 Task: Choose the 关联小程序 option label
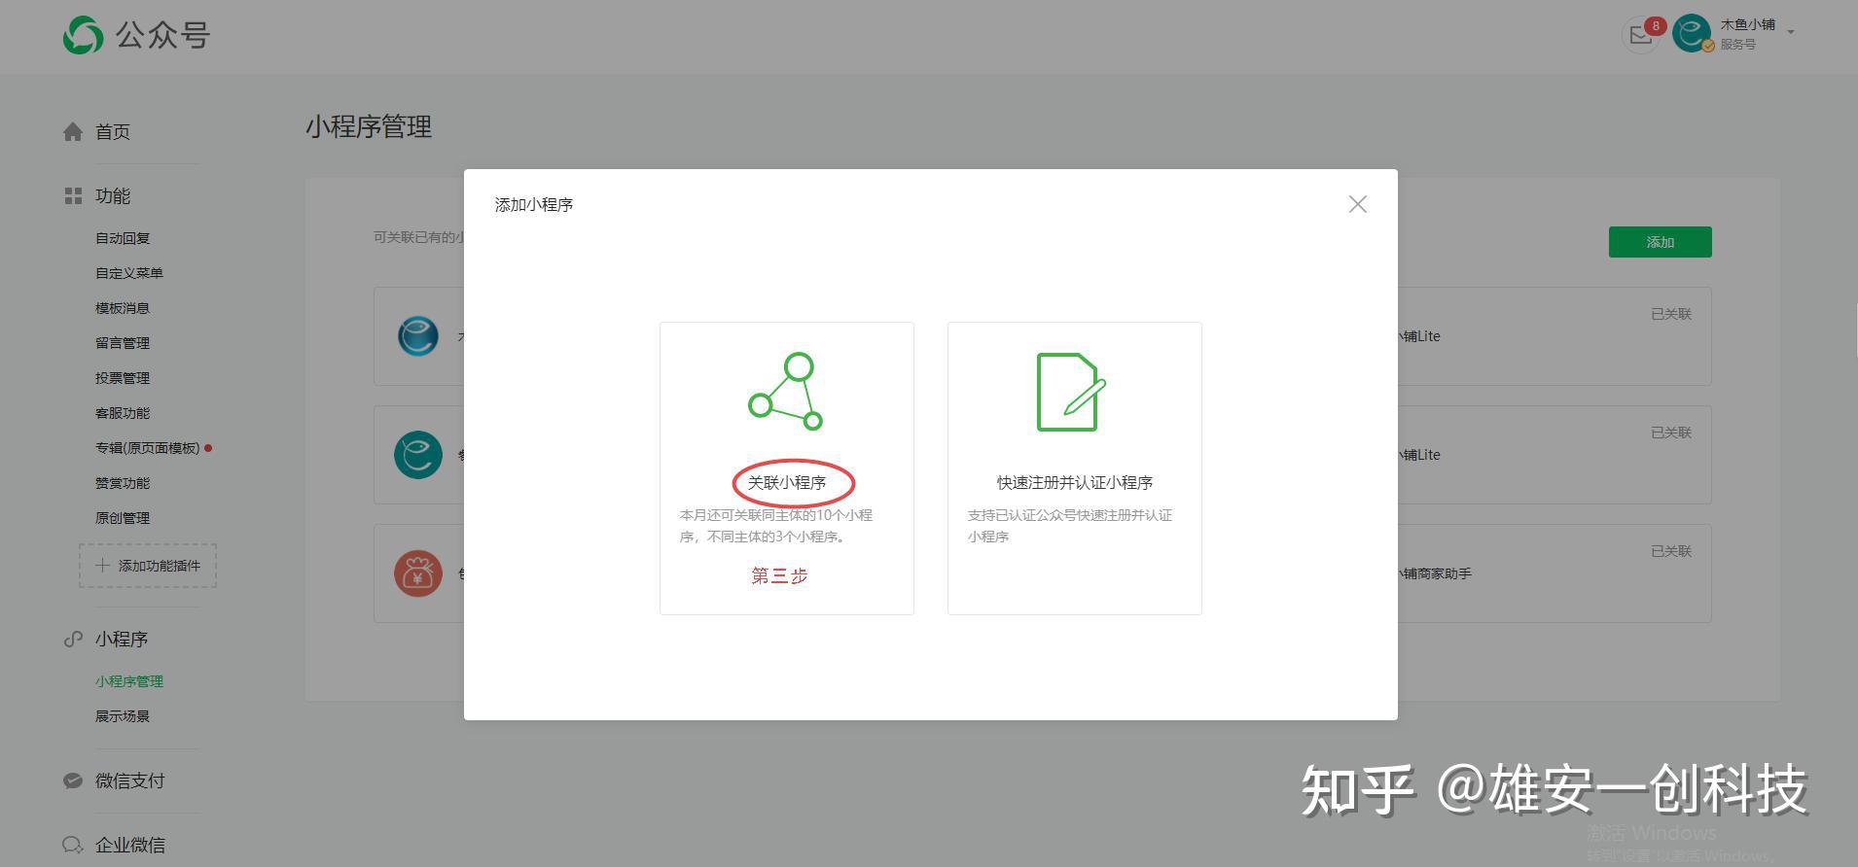point(787,482)
